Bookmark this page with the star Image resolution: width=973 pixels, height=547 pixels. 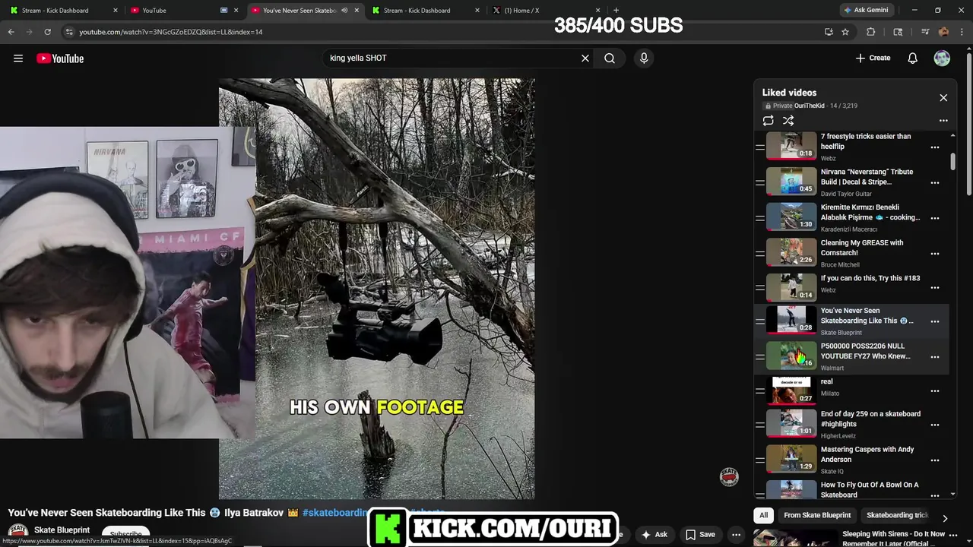click(845, 32)
